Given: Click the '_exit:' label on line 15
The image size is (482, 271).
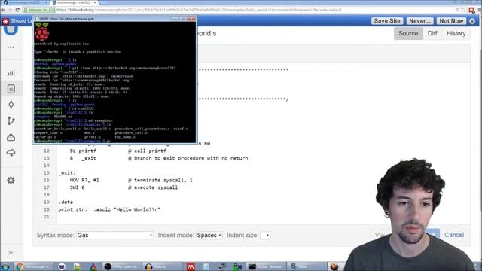Looking at the screenshot, I should [67, 172].
